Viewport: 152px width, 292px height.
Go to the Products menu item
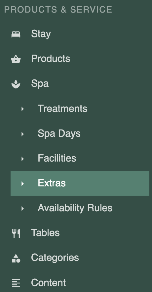(51, 59)
